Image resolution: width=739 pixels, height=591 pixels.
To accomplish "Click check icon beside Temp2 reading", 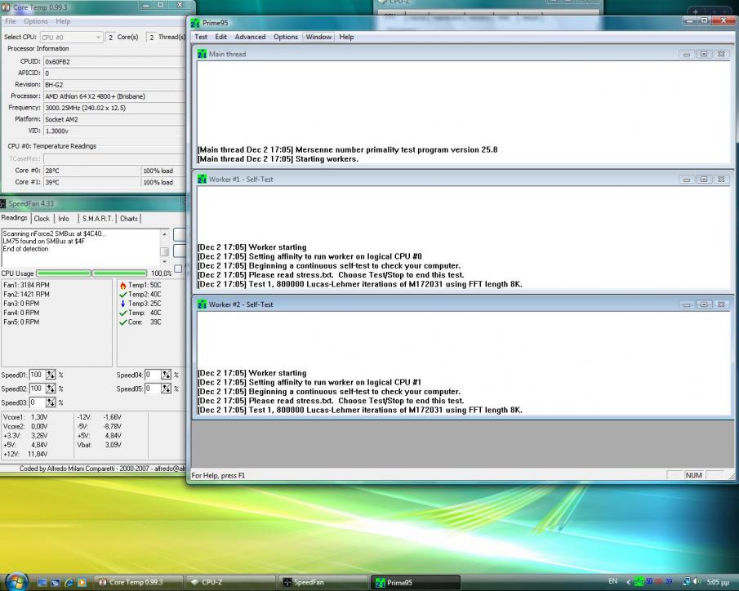I will click(123, 294).
